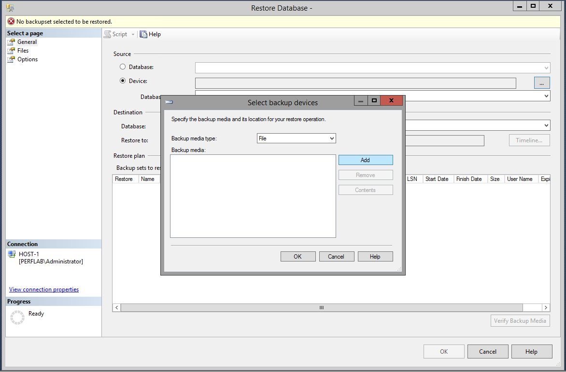This screenshot has width=566, height=372.
Task: Click the View connection properties link
Action: point(43,289)
